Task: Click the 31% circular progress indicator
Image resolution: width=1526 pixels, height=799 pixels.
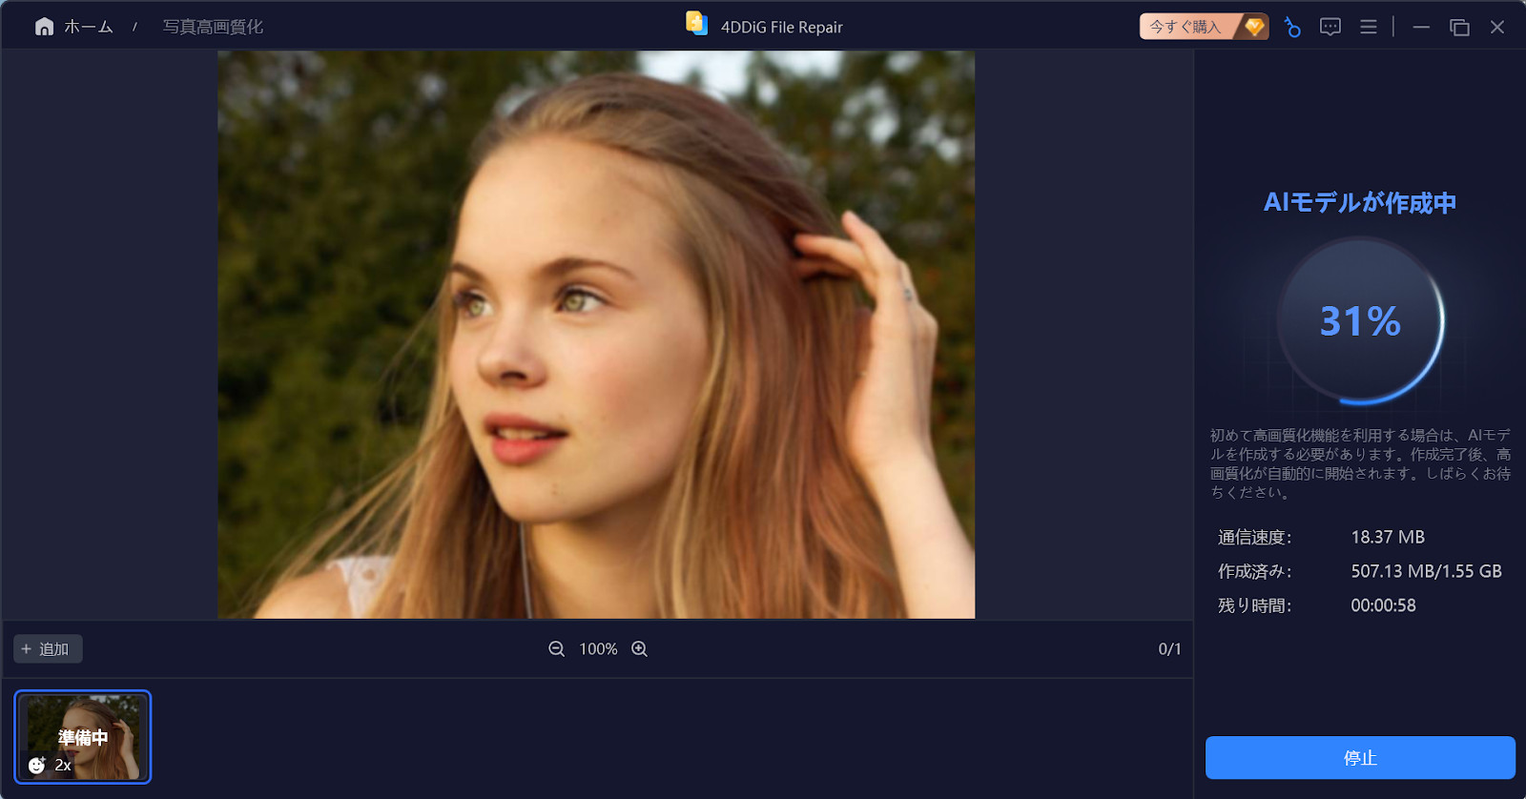Action: tap(1360, 320)
